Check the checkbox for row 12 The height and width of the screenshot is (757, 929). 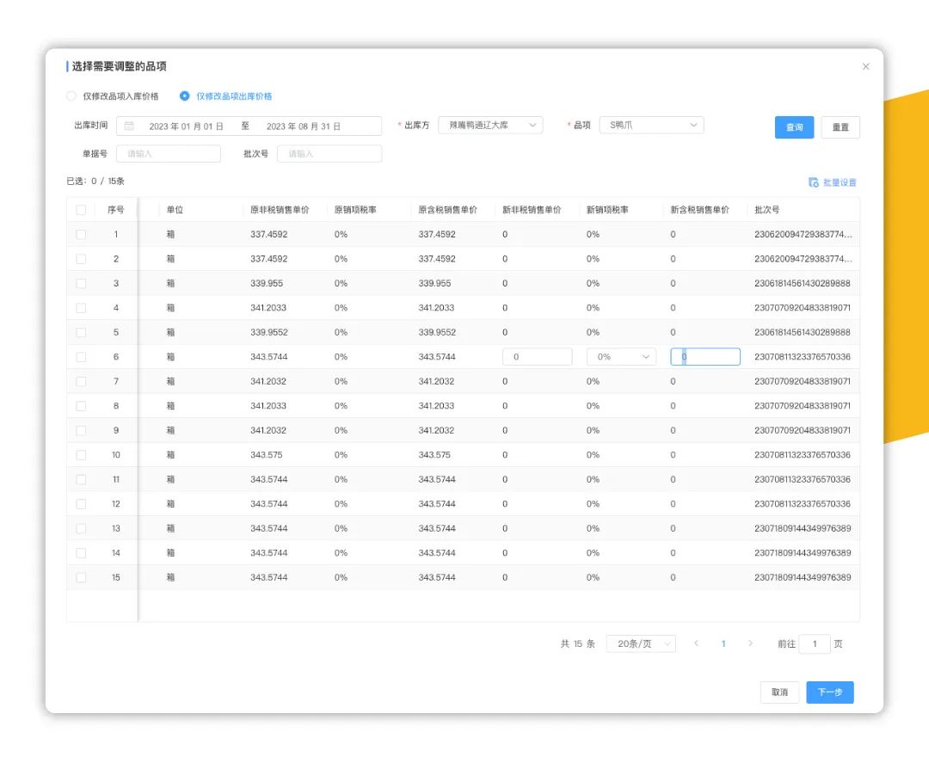pos(81,504)
